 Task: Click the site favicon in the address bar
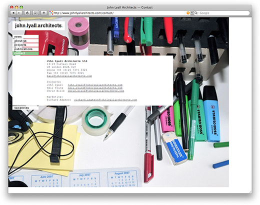pos(51,13)
